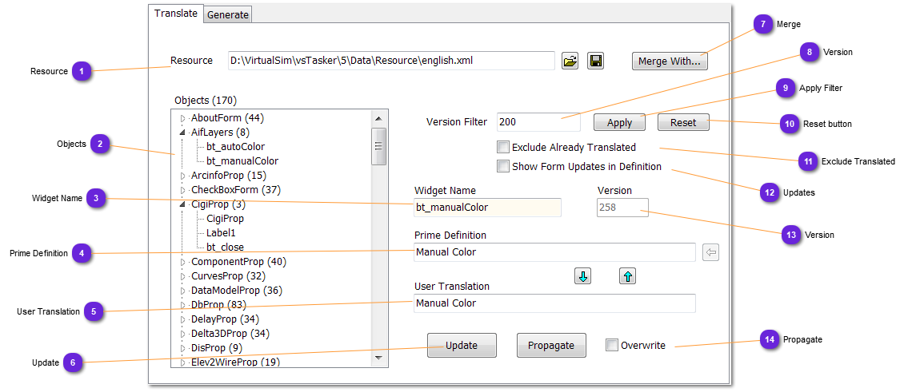Click into the User Translation field
Viewport: 908px width, 392px height.
pyautogui.click(x=554, y=303)
